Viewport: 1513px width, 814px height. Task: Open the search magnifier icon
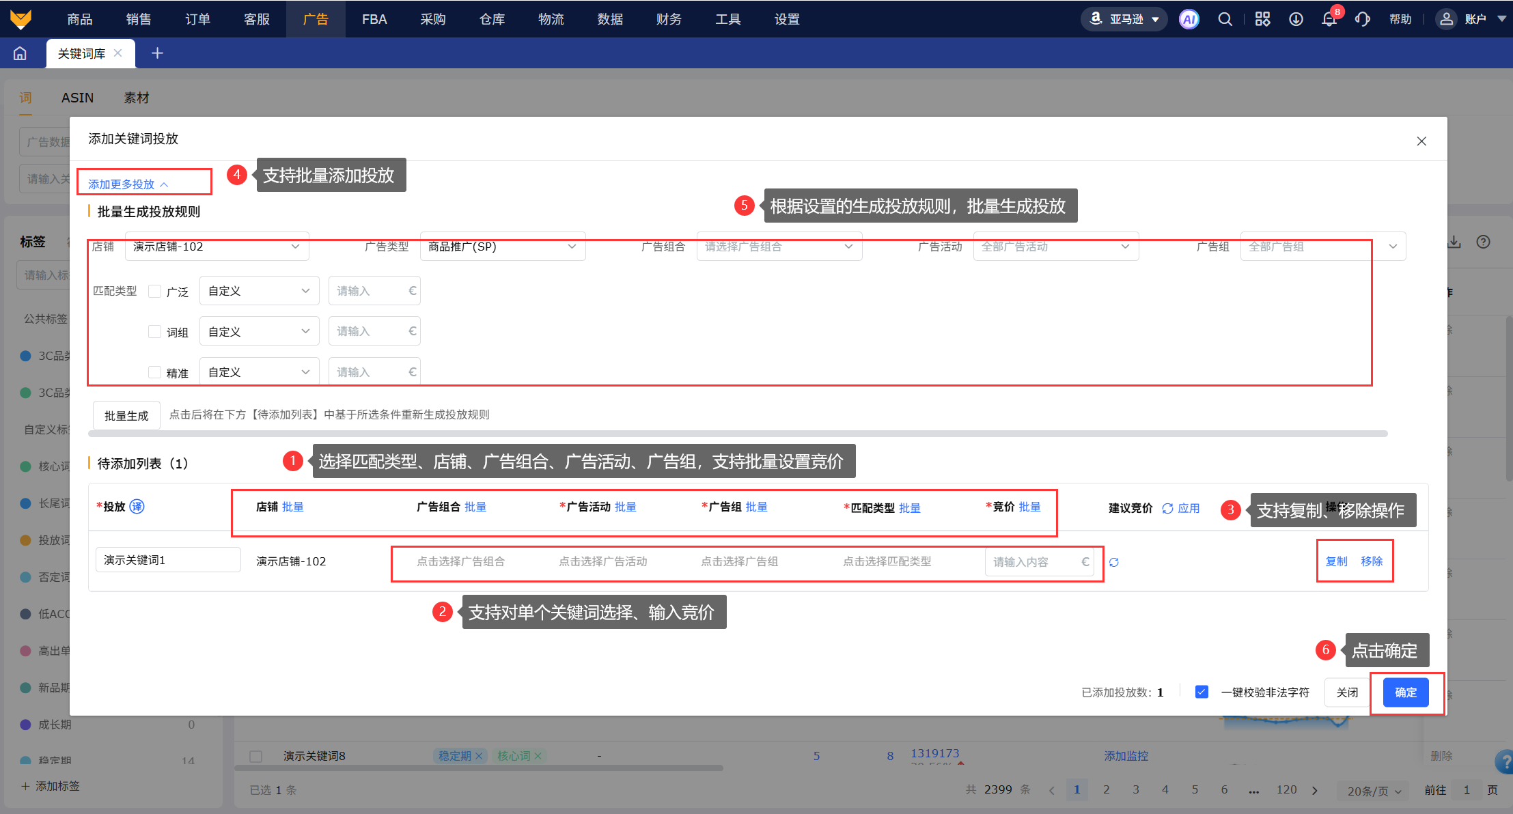click(x=1225, y=19)
